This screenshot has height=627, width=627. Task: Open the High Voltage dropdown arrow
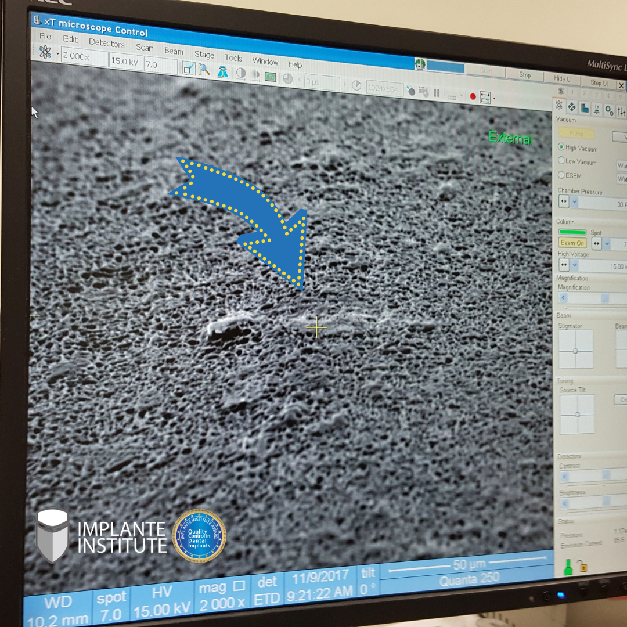(x=574, y=265)
